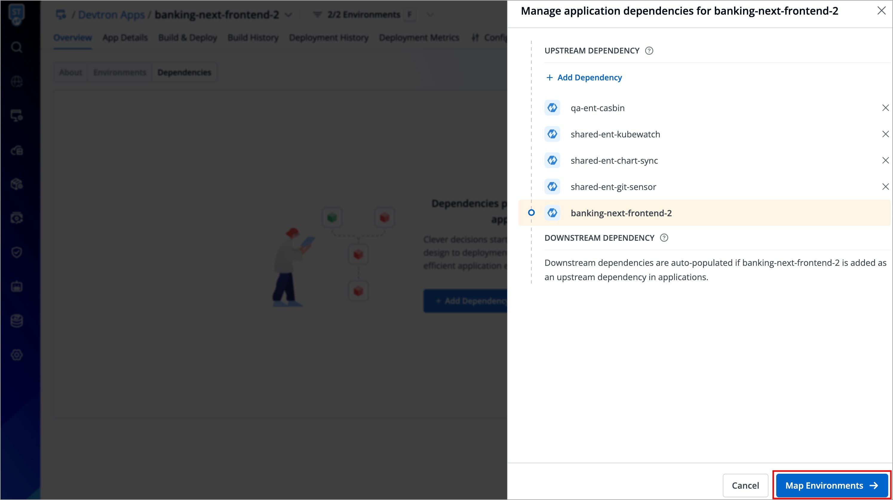Click Devtron Apps breadcrumb link
Viewport: 893px width, 500px height.
(111, 15)
